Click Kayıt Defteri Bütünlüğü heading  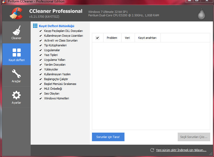pyautogui.click(x=57, y=26)
